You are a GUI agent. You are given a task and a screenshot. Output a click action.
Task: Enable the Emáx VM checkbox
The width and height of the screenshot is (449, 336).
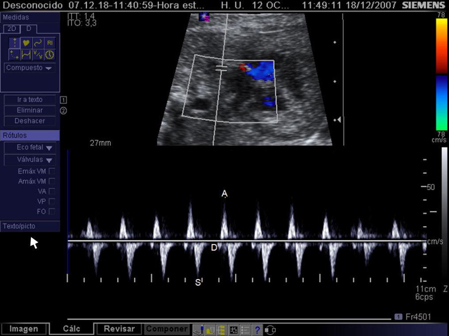(51, 171)
